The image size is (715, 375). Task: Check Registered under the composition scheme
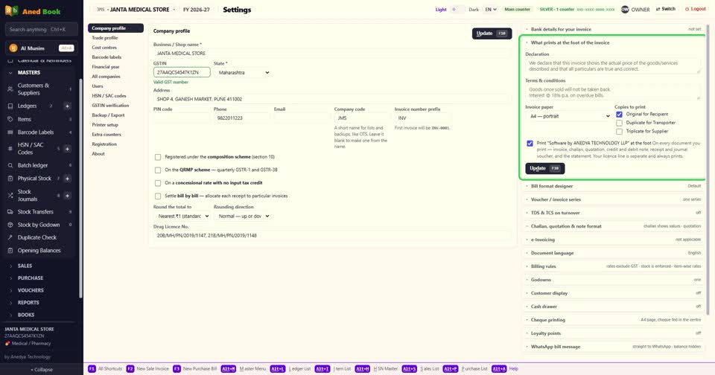point(158,157)
